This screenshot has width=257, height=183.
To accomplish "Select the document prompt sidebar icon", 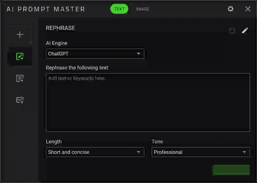I will (20, 78).
